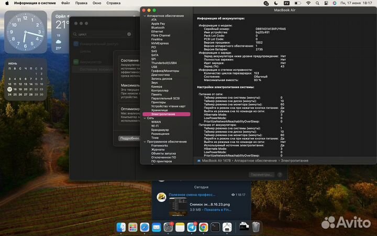This screenshot has height=236, width=377.
Task: Open the Notes app in dock
Action: point(180,227)
